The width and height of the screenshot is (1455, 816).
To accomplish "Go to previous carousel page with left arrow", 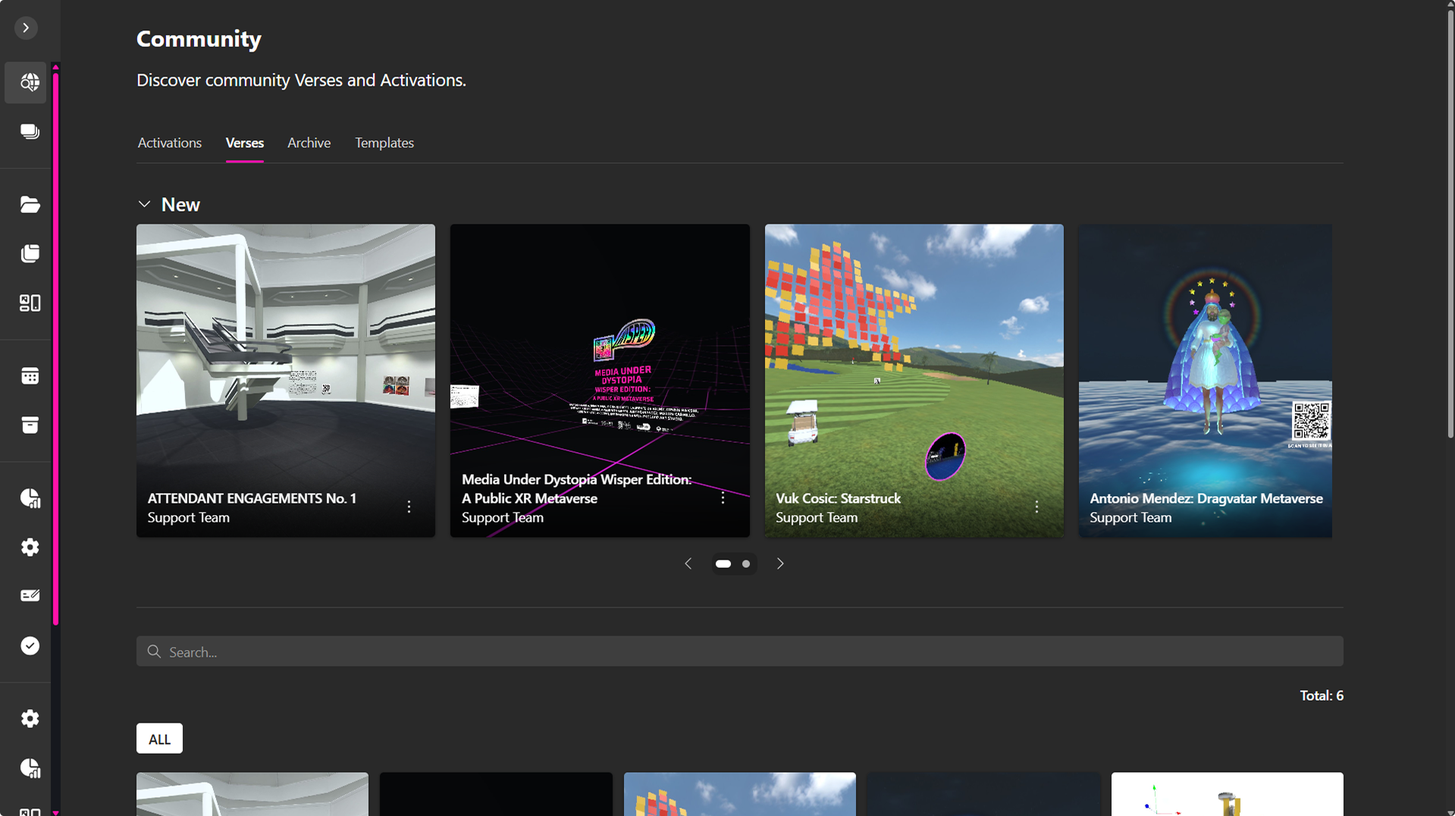I will click(688, 563).
